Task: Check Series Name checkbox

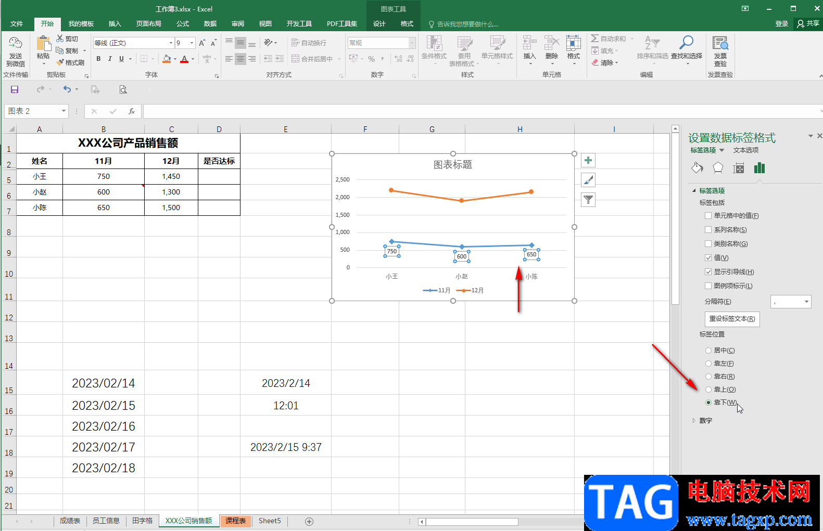Action: (708, 229)
